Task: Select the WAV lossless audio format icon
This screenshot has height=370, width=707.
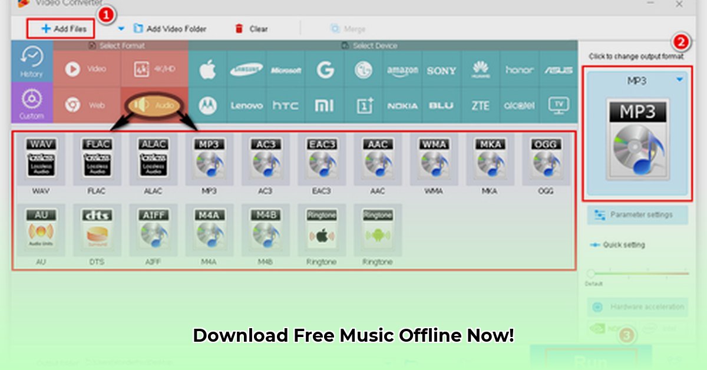Action: point(41,159)
